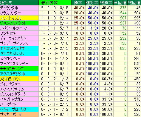Click the 100 複回値 for ハーツクライ

137,104
